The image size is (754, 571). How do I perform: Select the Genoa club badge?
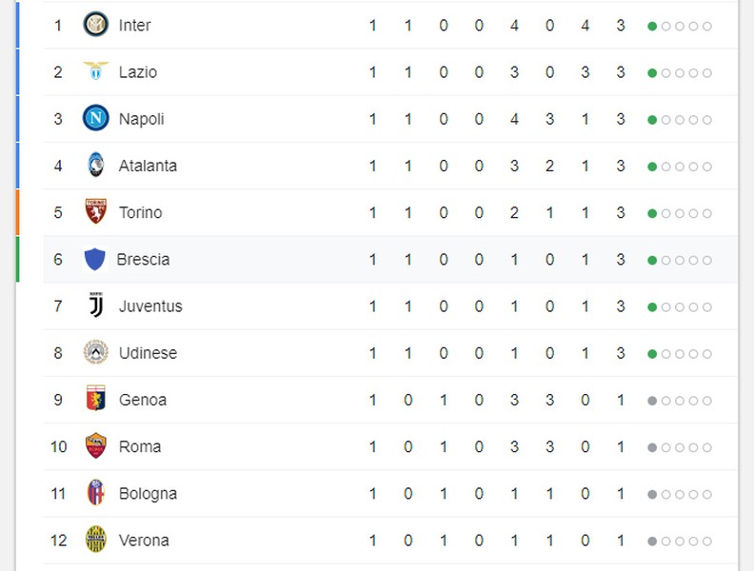click(x=96, y=398)
